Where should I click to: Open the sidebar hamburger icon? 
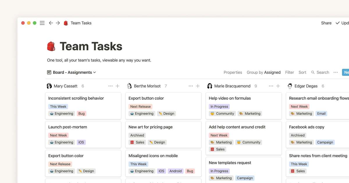42,23
